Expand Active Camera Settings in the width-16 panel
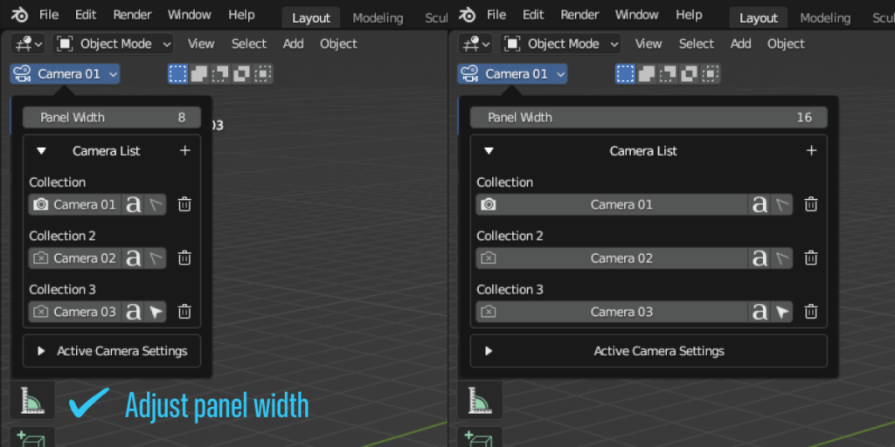The image size is (895, 447). pyautogui.click(x=489, y=351)
